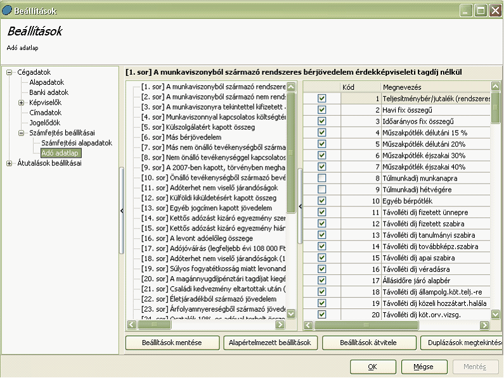
Task: Select [16. sor] A levont adóelőleg összege
Action: coord(197,238)
